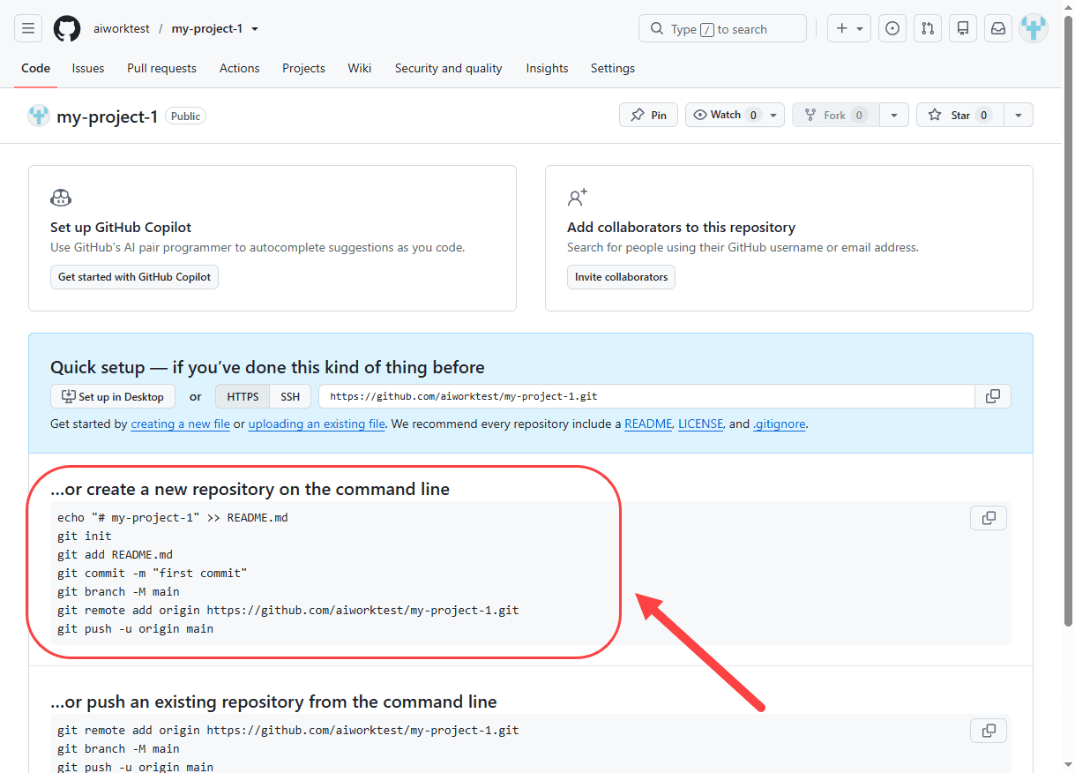This screenshot has height=773, width=1075.
Task: Fork this repository
Action: tap(835, 115)
